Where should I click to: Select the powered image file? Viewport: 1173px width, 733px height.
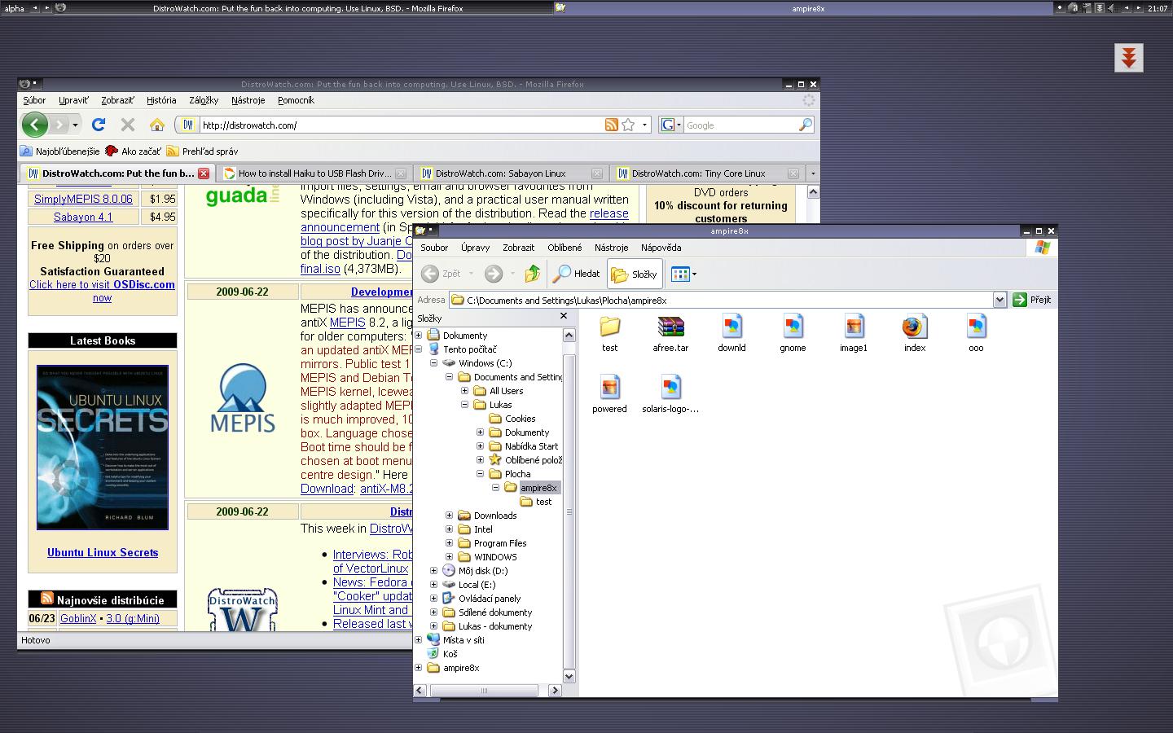click(x=609, y=395)
